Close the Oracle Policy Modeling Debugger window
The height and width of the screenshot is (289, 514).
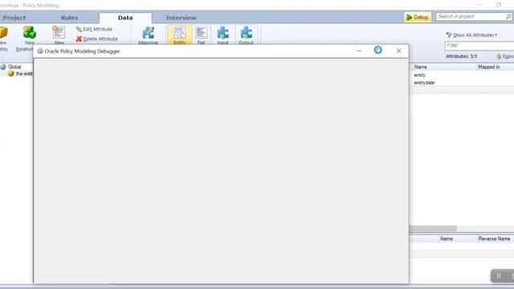(x=398, y=51)
